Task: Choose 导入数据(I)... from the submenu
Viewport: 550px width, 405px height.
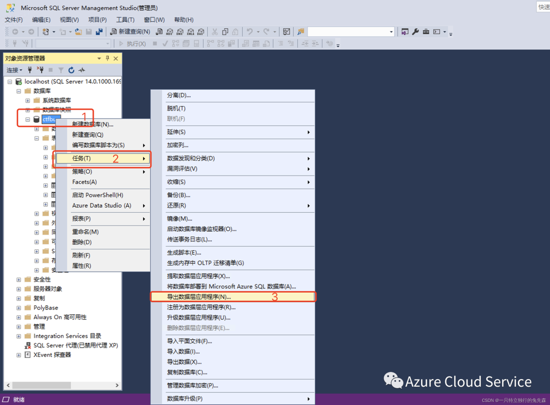Action: pyautogui.click(x=233, y=352)
